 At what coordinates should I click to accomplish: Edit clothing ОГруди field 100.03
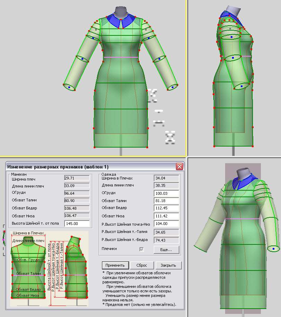(166, 193)
